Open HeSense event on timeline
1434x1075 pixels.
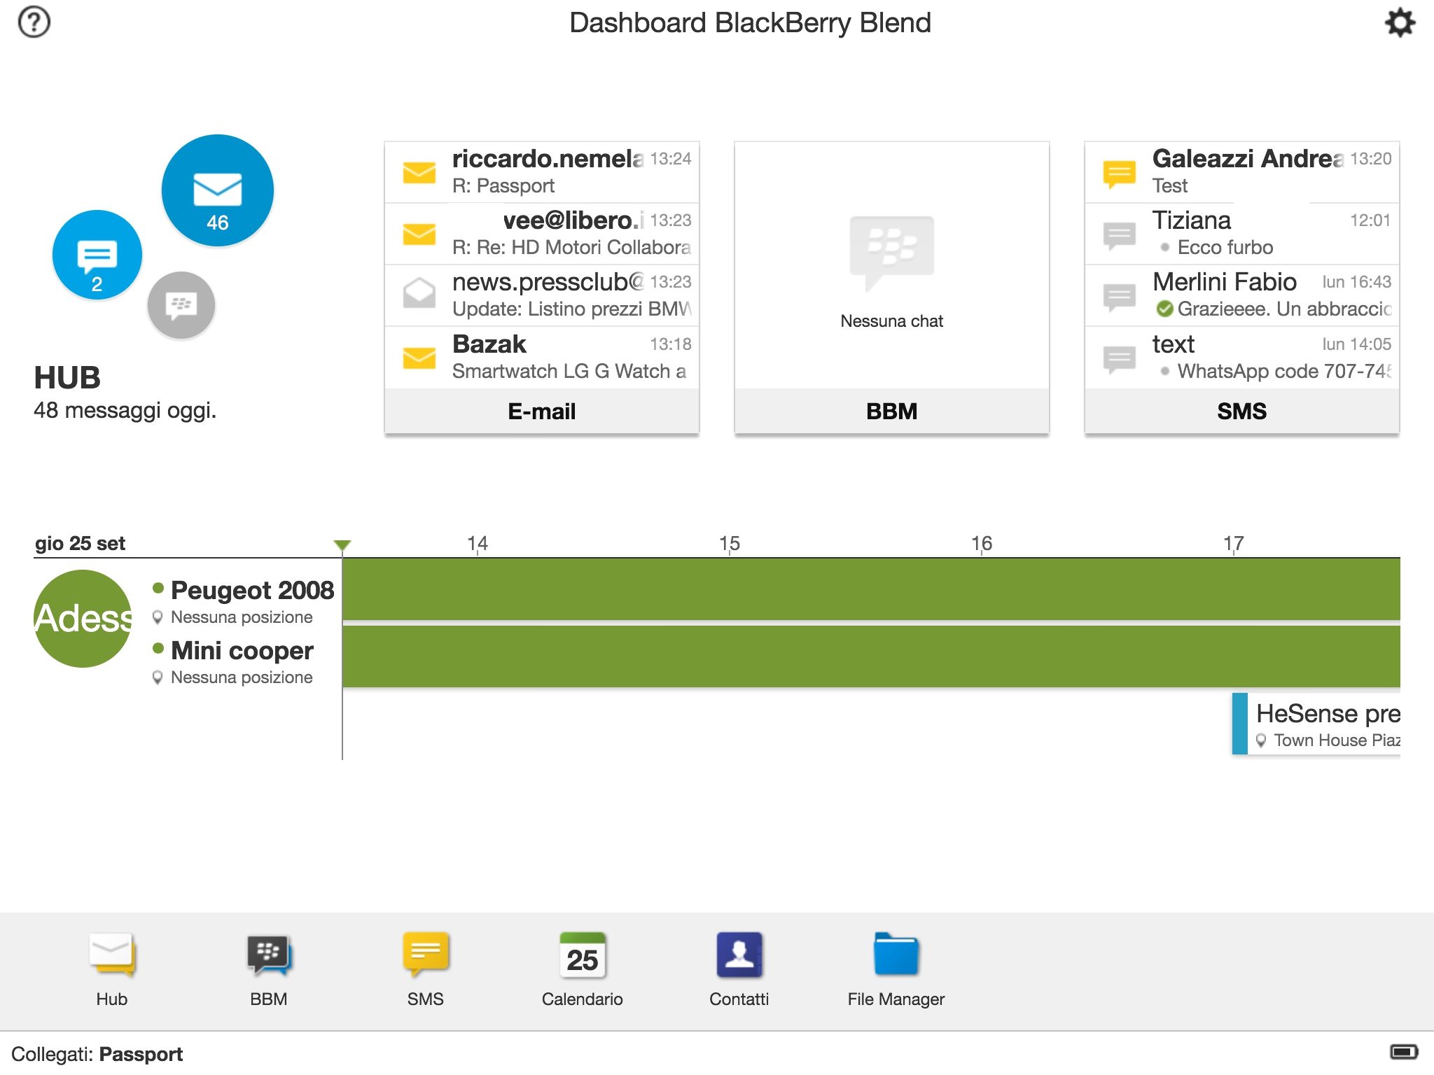(x=1316, y=724)
